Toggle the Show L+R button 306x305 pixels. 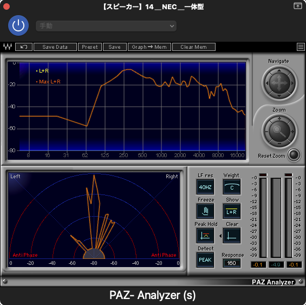[x=232, y=211]
